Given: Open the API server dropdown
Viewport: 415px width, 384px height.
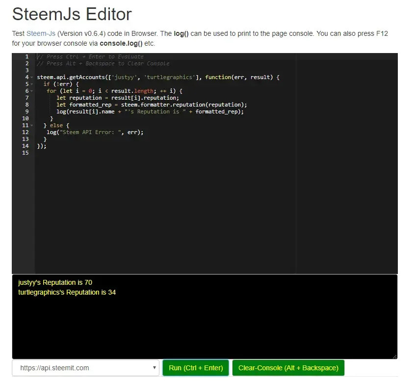Looking at the screenshot, I should [85, 368].
